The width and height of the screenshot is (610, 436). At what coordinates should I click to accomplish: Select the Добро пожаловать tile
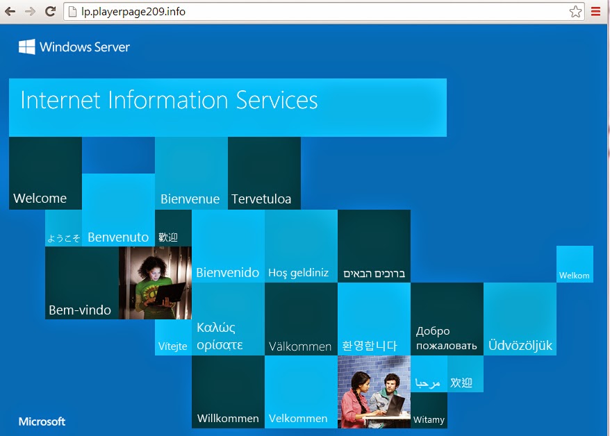coord(447,319)
